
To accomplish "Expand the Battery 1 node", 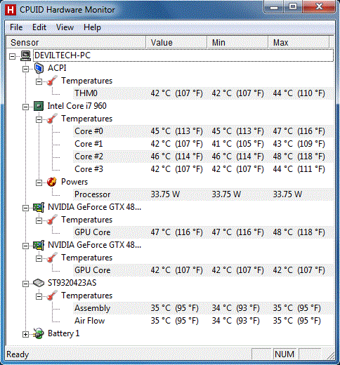I will click(x=26, y=334).
